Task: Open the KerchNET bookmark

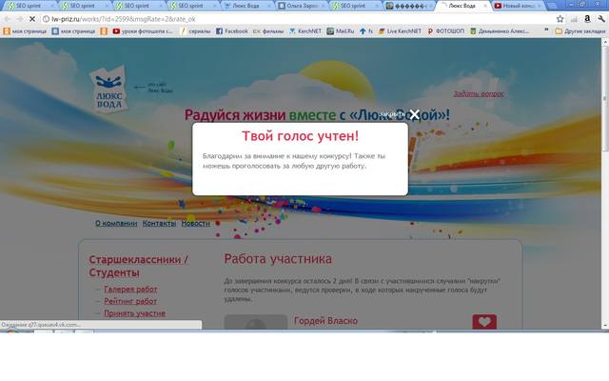Action: tap(305, 31)
